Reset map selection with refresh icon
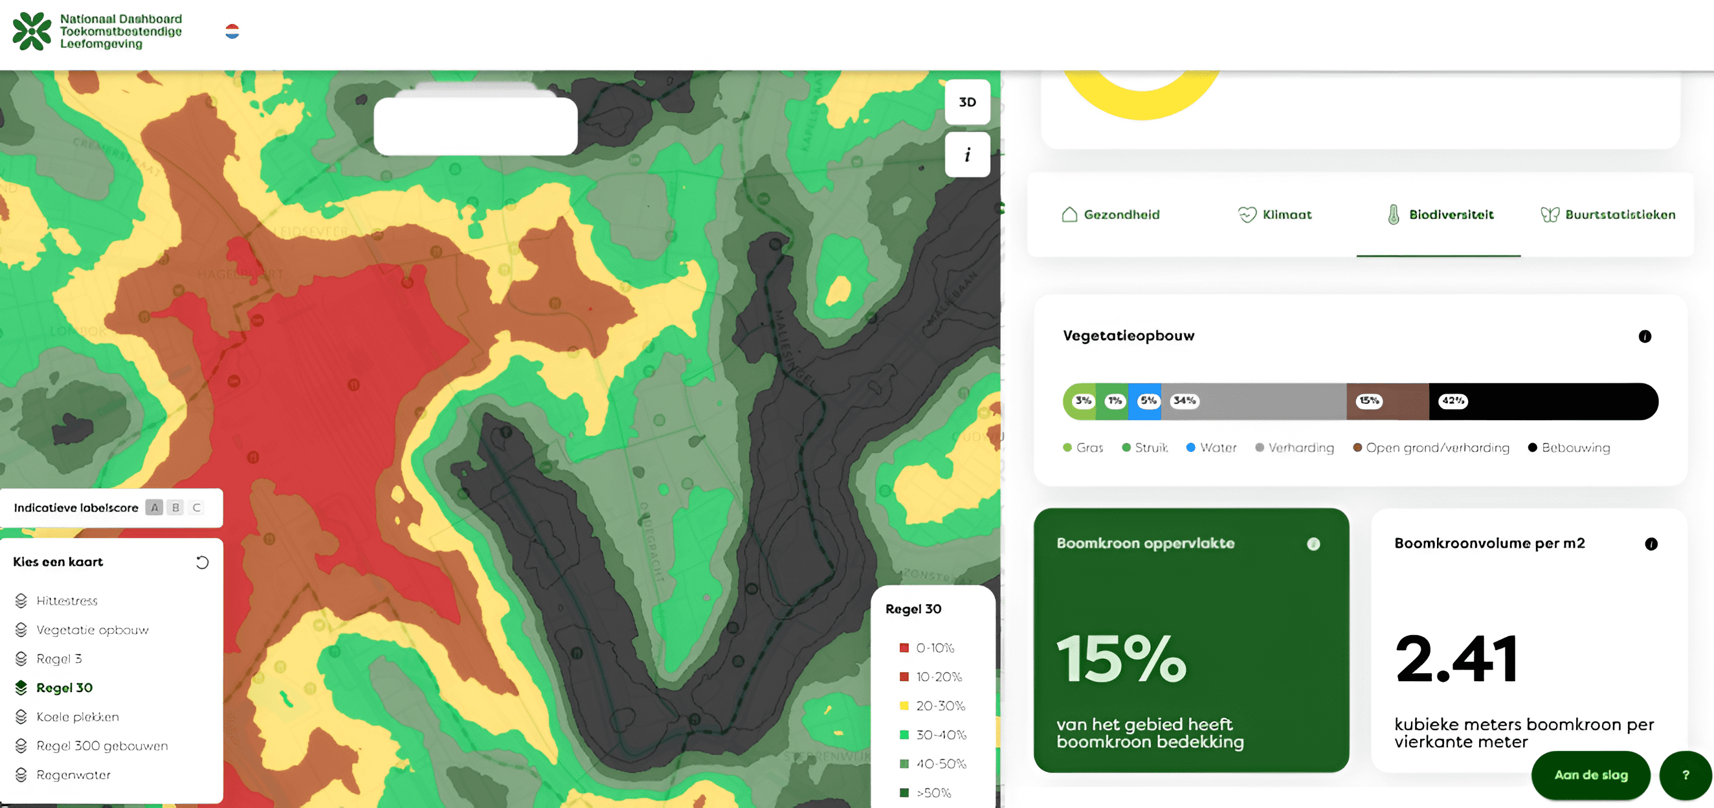The width and height of the screenshot is (1714, 808). coord(202,563)
